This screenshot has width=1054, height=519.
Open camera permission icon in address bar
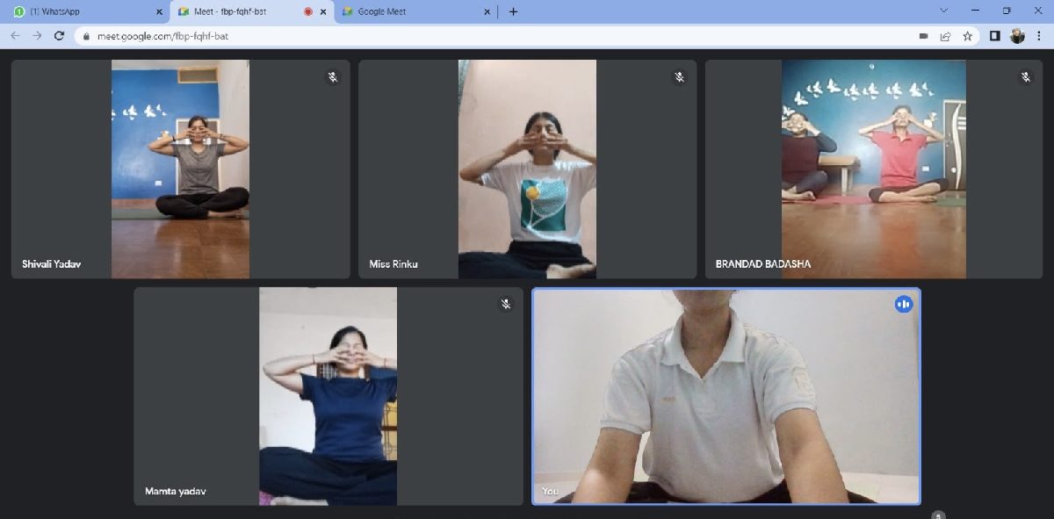(x=923, y=36)
